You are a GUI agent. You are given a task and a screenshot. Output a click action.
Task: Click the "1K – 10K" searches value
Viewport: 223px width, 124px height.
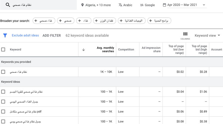click(x=106, y=72)
